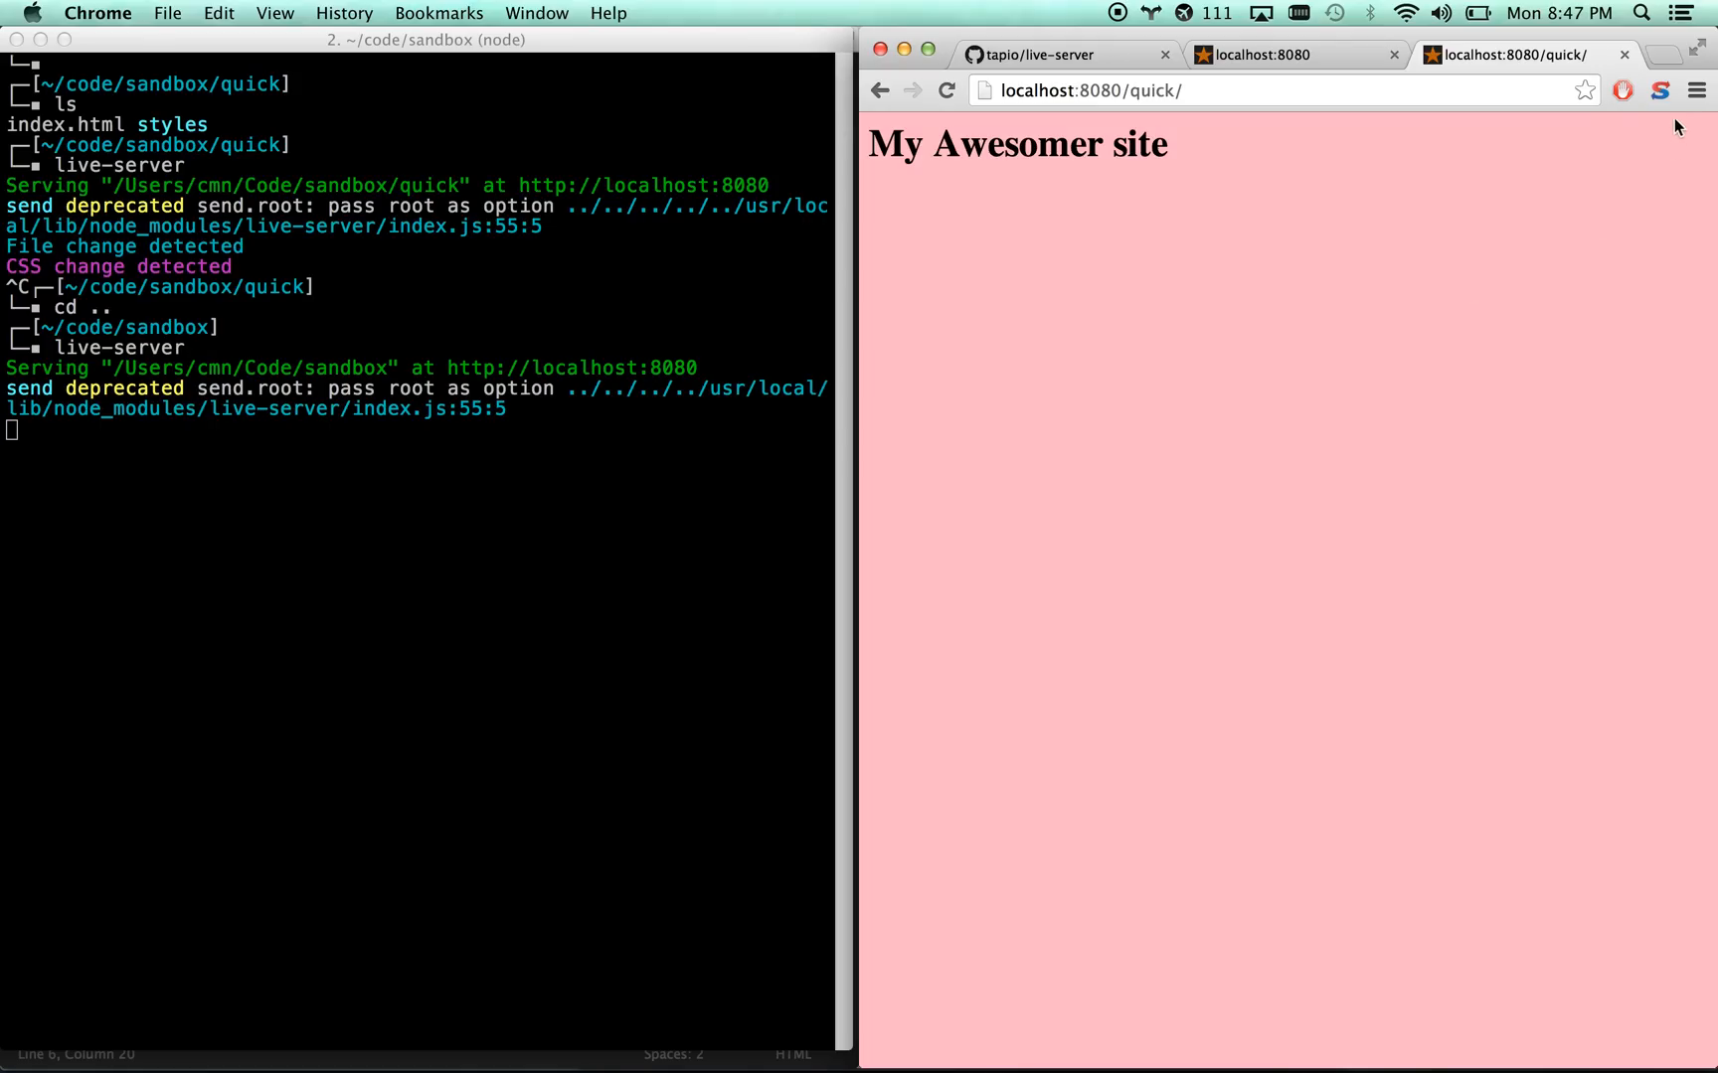The width and height of the screenshot is (1718, 1073).
Task: Click the volume icon in menu bar
Action: pos(1441,13)
